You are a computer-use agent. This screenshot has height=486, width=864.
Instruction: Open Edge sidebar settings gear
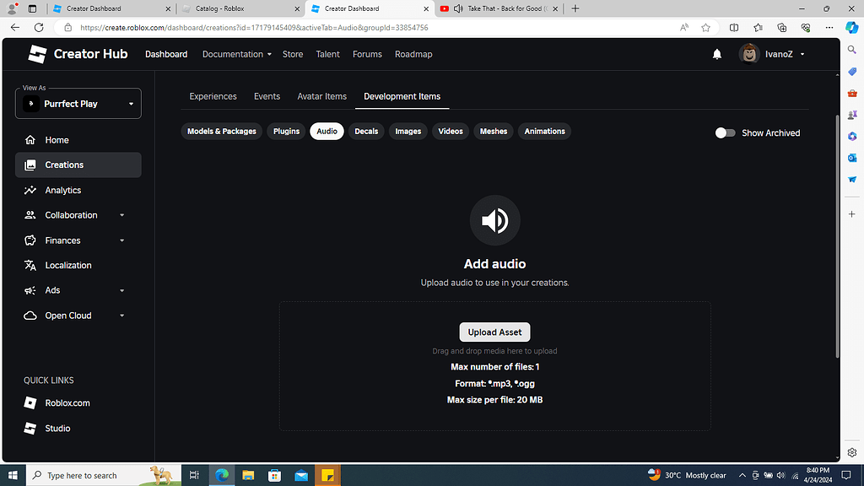tap(852, 452)
